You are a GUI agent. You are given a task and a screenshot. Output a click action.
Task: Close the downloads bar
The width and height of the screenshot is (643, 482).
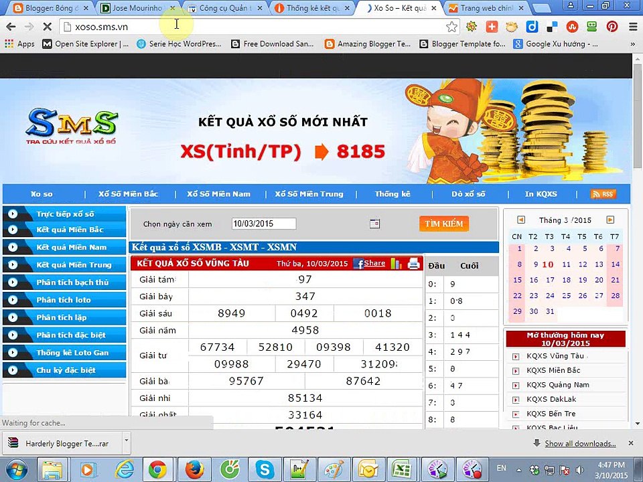tap(631, 443)
